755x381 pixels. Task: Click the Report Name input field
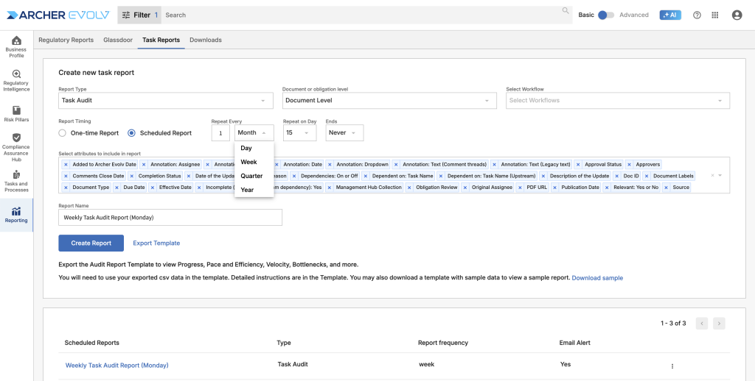pos(170,218)
